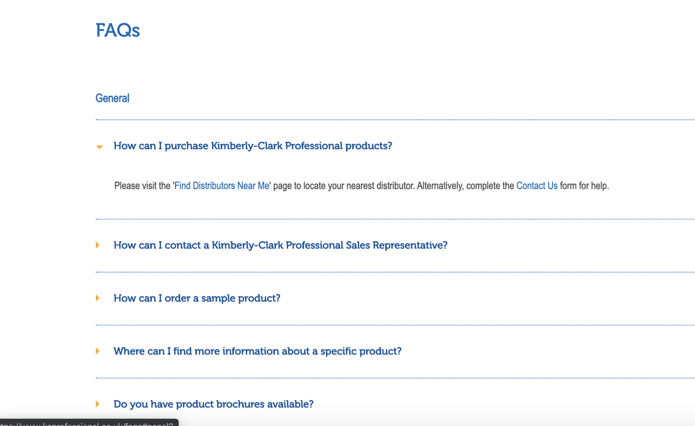
Task: Expand arrow beside product brochures question
Action: click(x=98, y=403)
